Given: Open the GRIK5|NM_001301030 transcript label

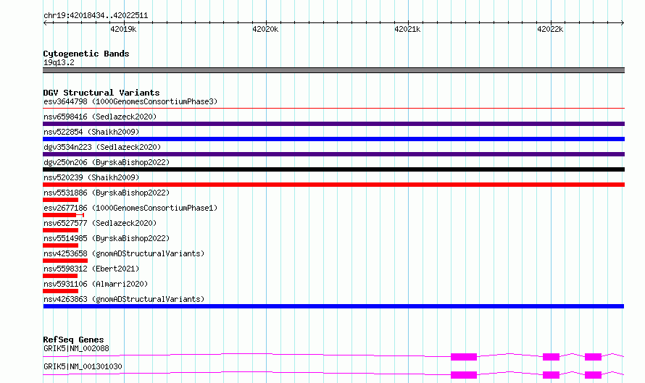Looking at the screenshot, I should [83, 366].
